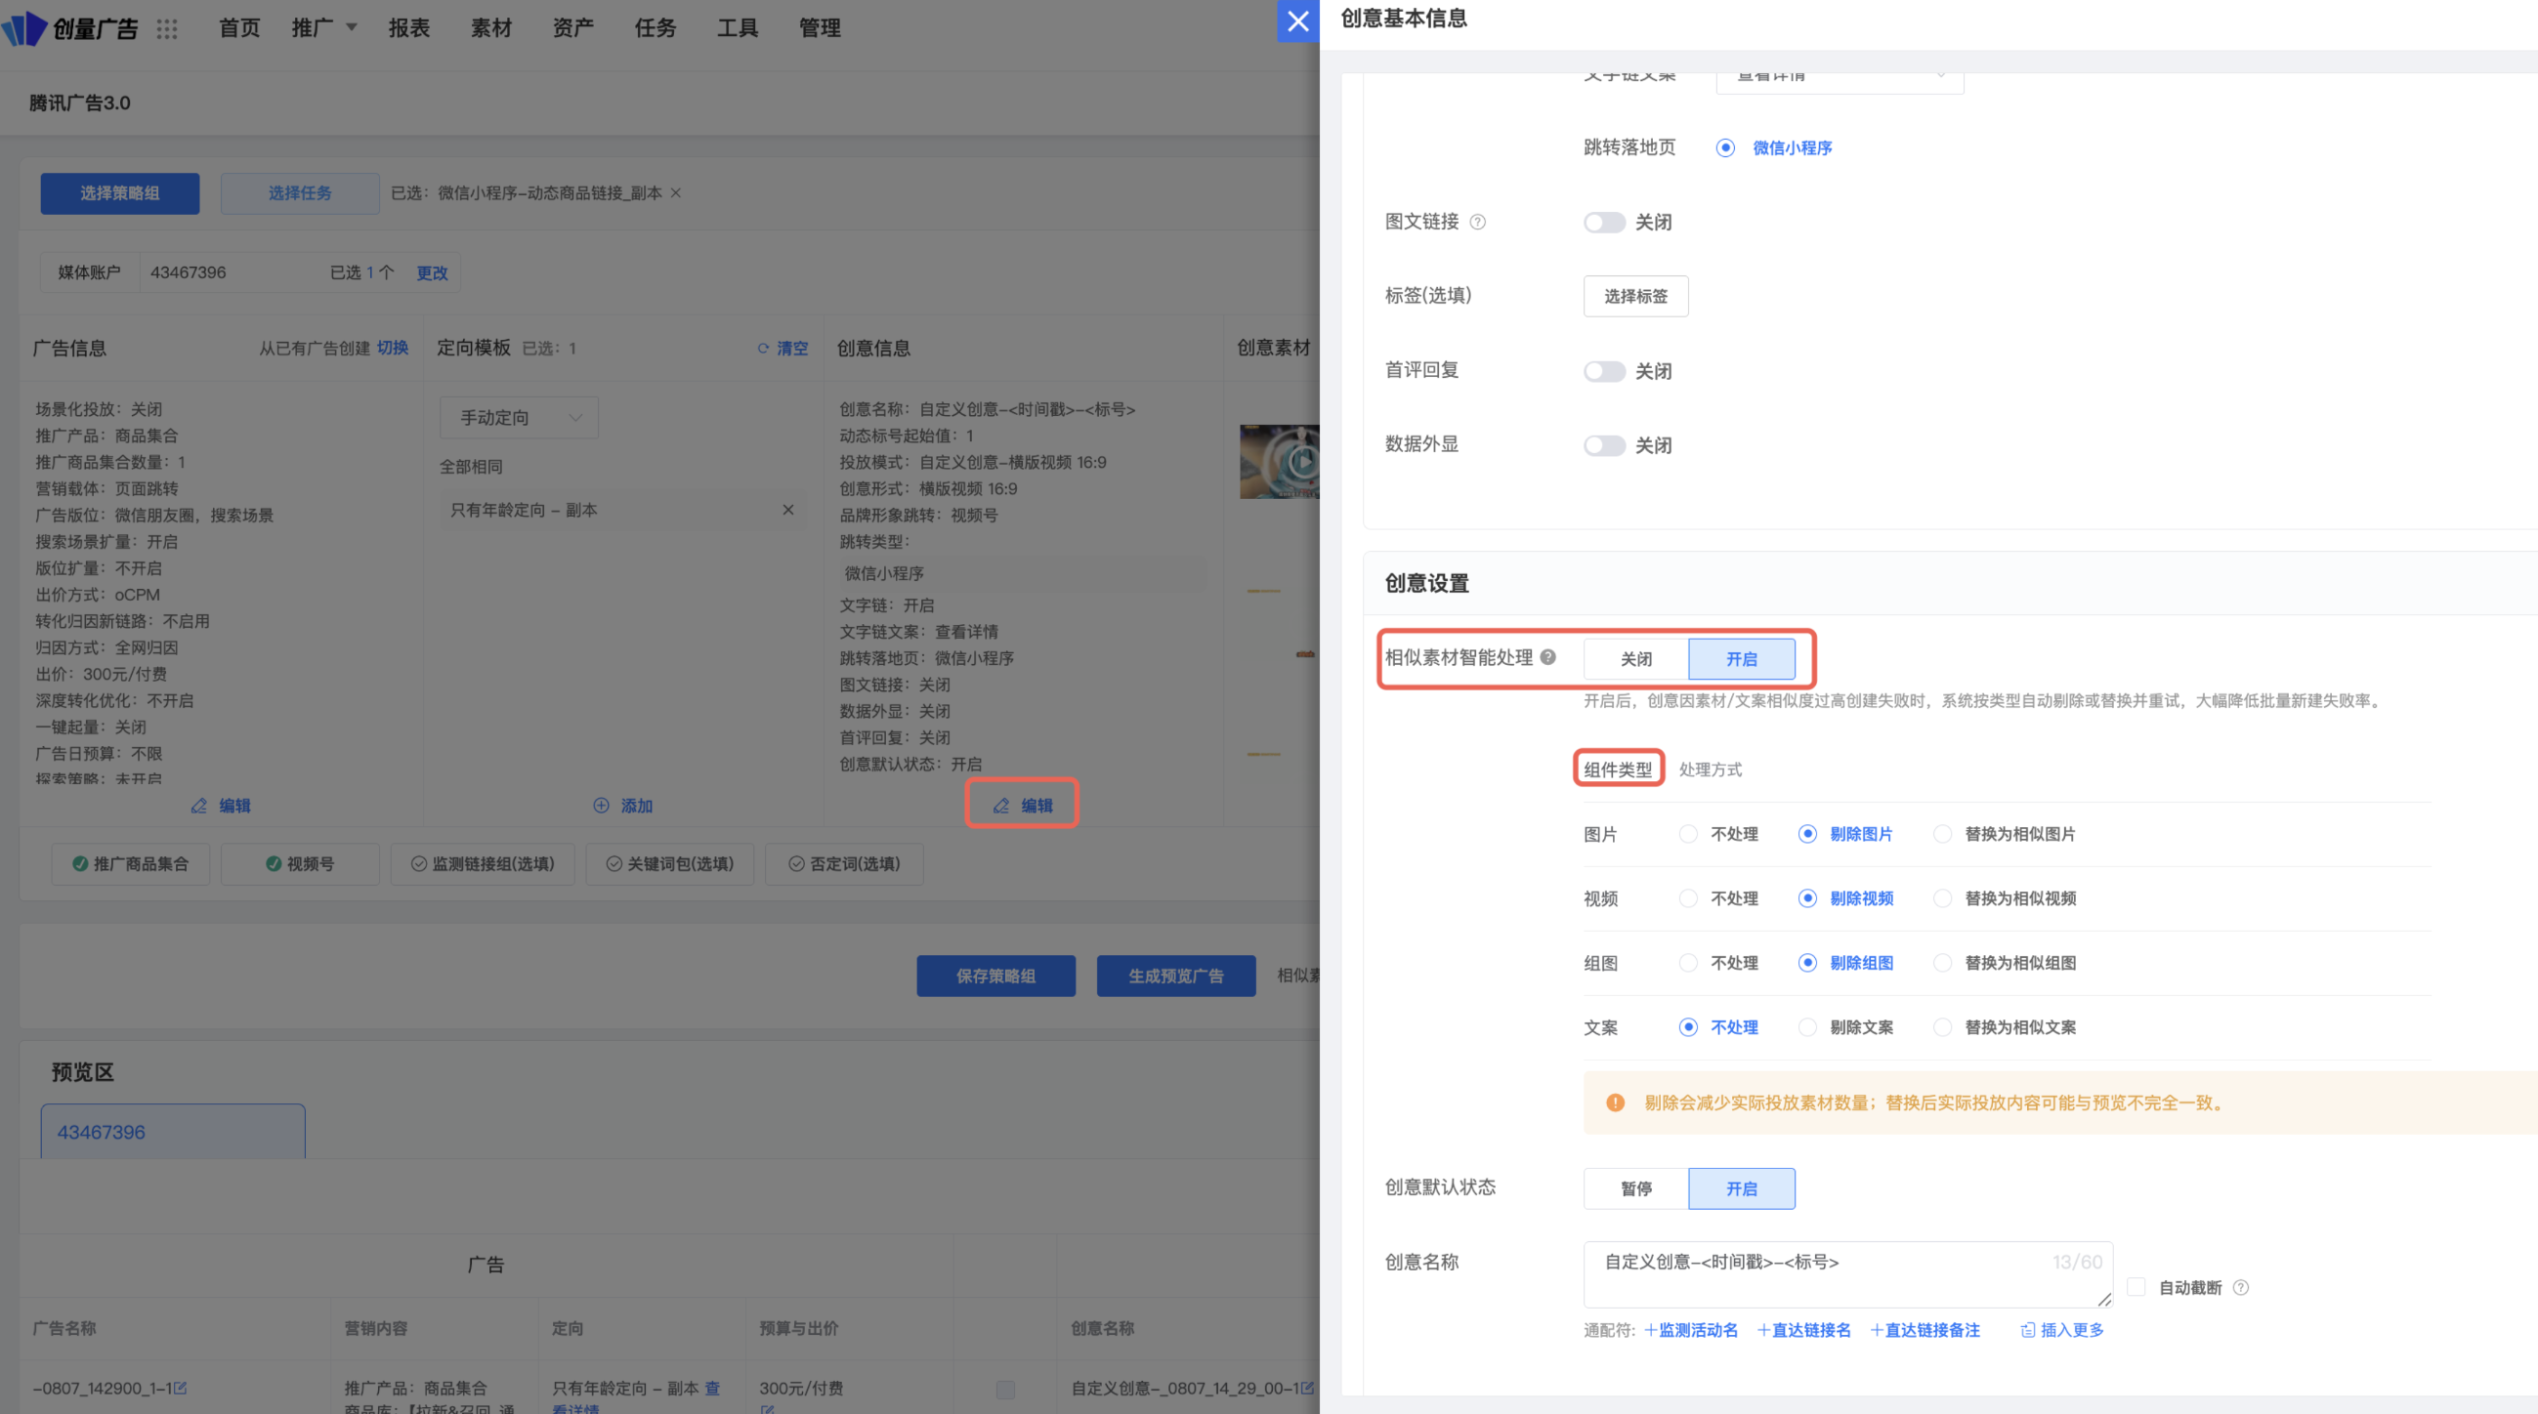Click the 编辑 pencil icon under 广告信息
Viewport: 2538px width, 1414px height.
(199, 806)
